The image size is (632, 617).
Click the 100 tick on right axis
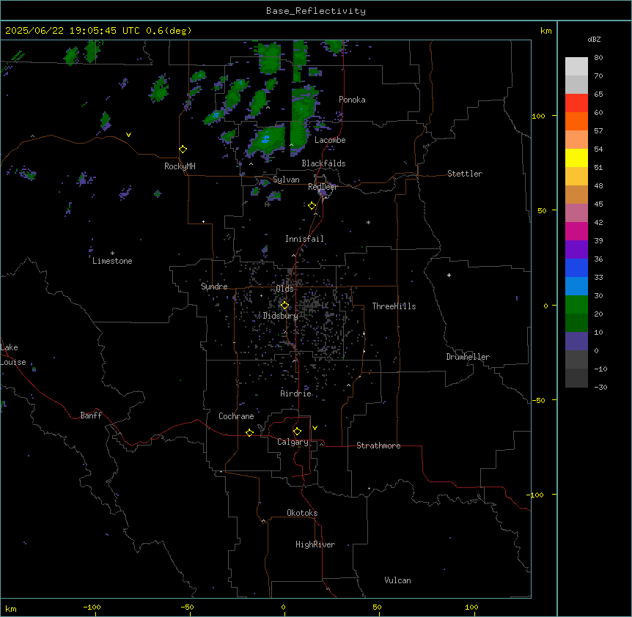[x=538, y=116]
